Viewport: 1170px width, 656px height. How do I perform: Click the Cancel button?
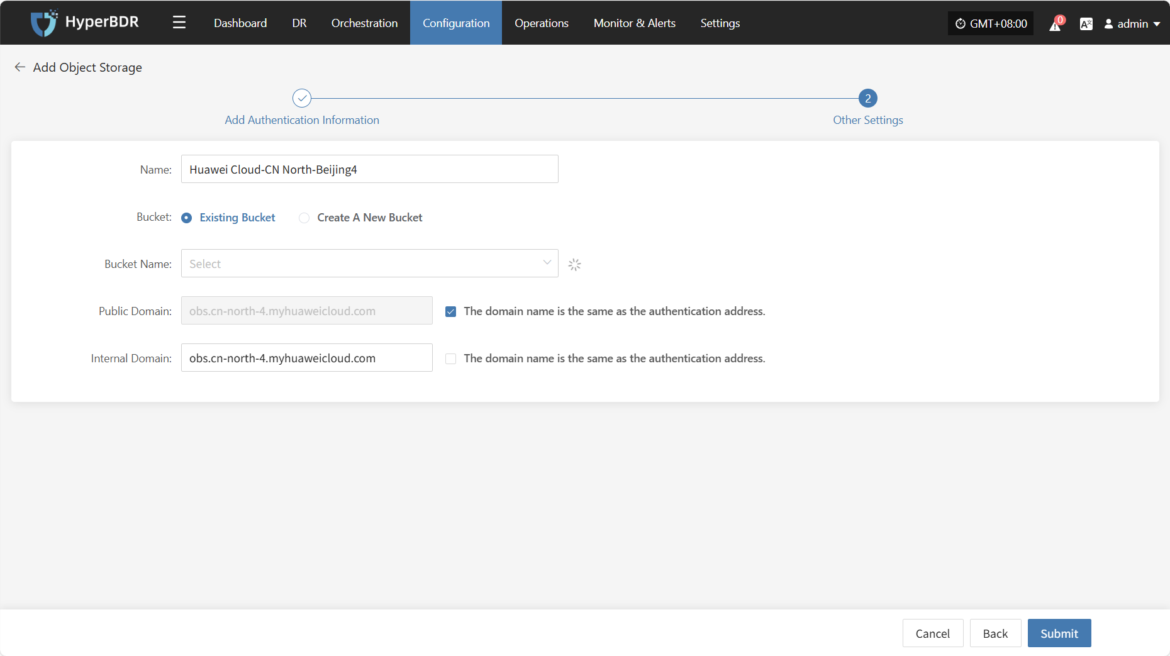[933, 633]
